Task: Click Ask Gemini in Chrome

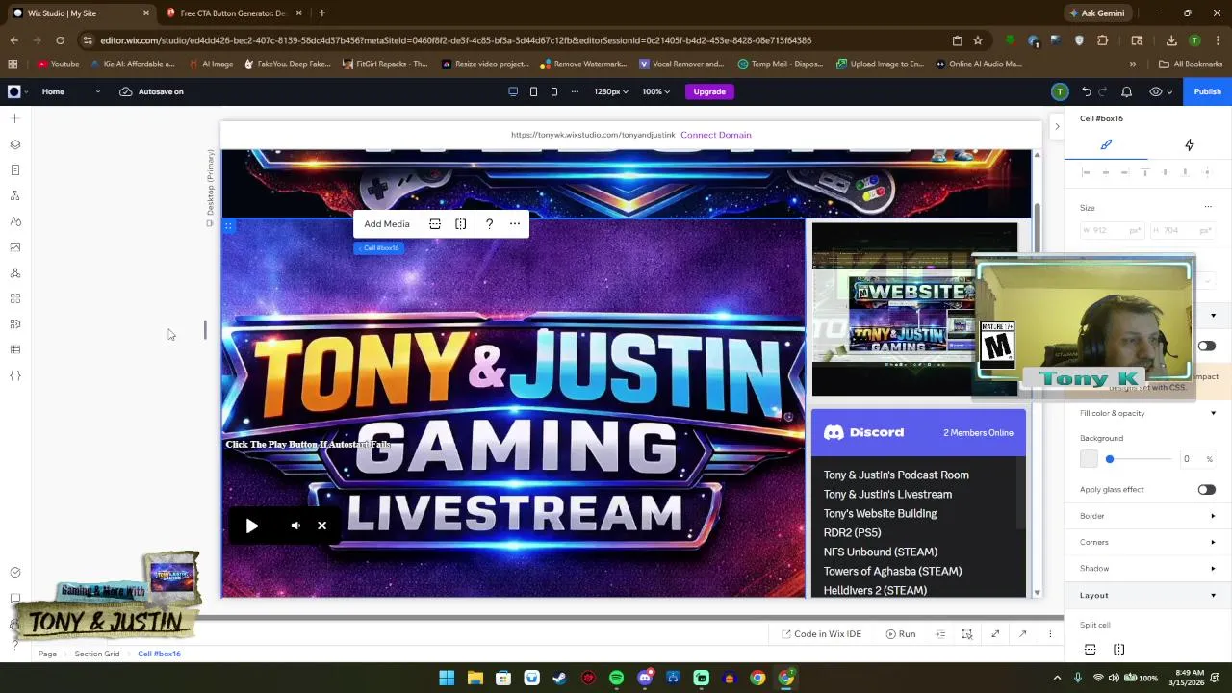Action: pyautogui.click(x=1095, y=13)
